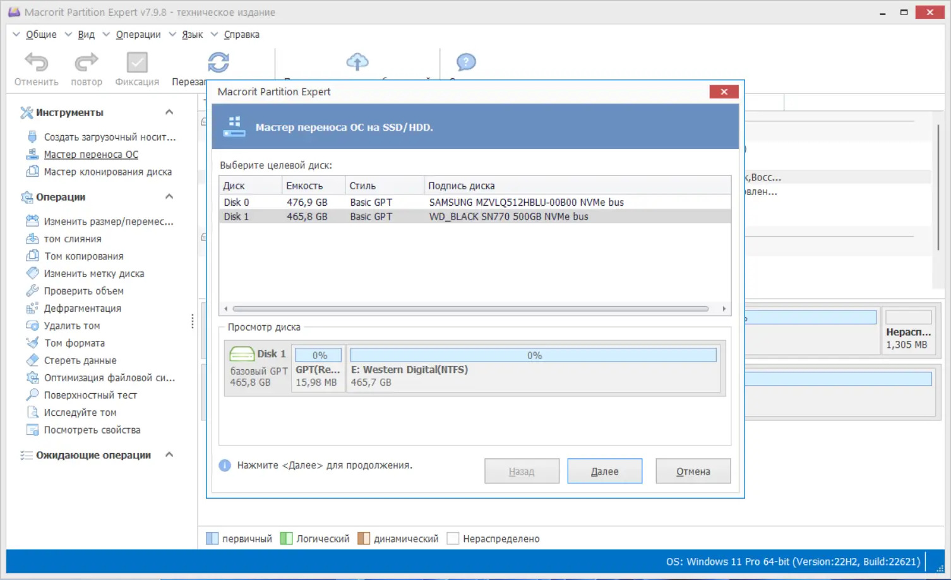This screenshot has height=580, width=951.
Task: Click the Логический green legend swatch
Action: tap(286, 538)
